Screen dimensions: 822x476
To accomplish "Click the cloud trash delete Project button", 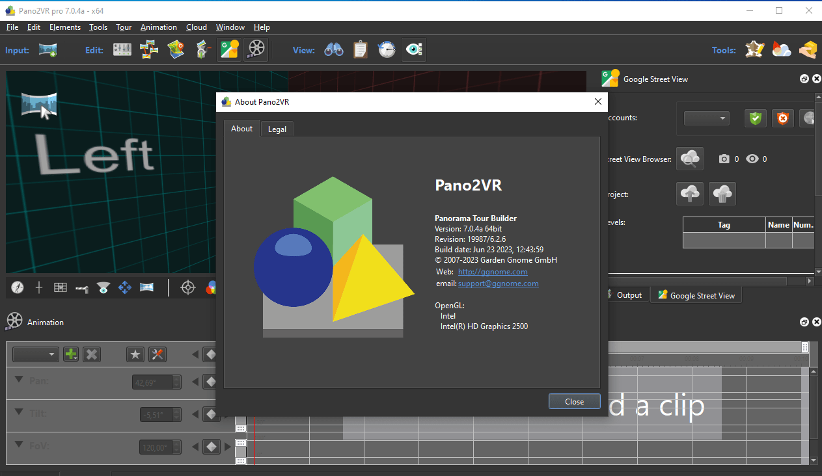I will pyautogui.click(x=722, y=194).
